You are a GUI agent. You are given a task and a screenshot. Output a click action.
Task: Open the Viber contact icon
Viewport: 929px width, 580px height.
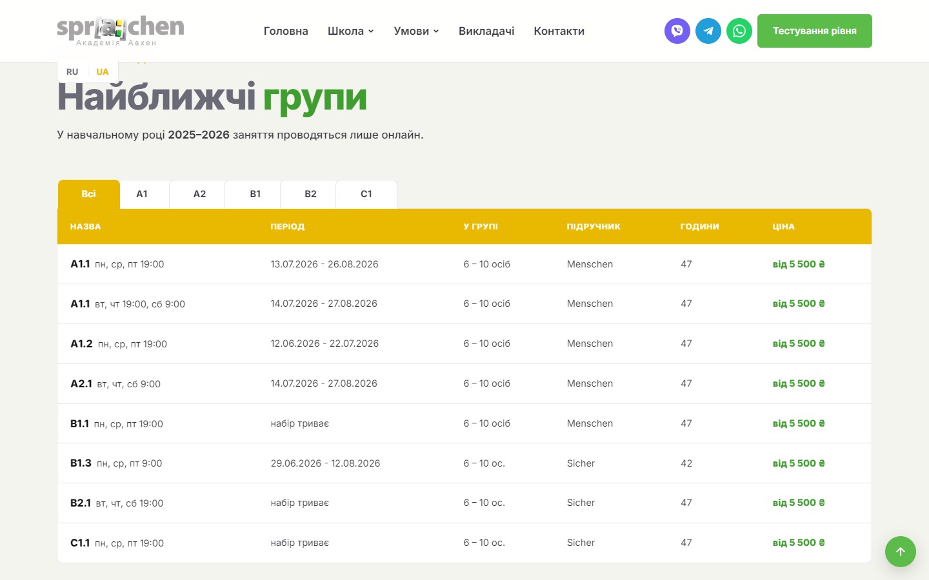[677, 31]
